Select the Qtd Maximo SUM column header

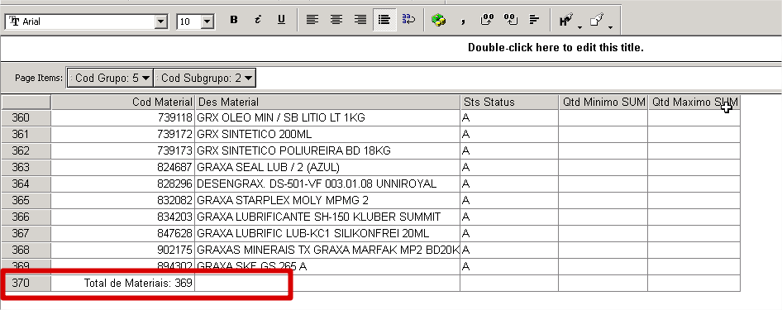click(x=694, y=103)
